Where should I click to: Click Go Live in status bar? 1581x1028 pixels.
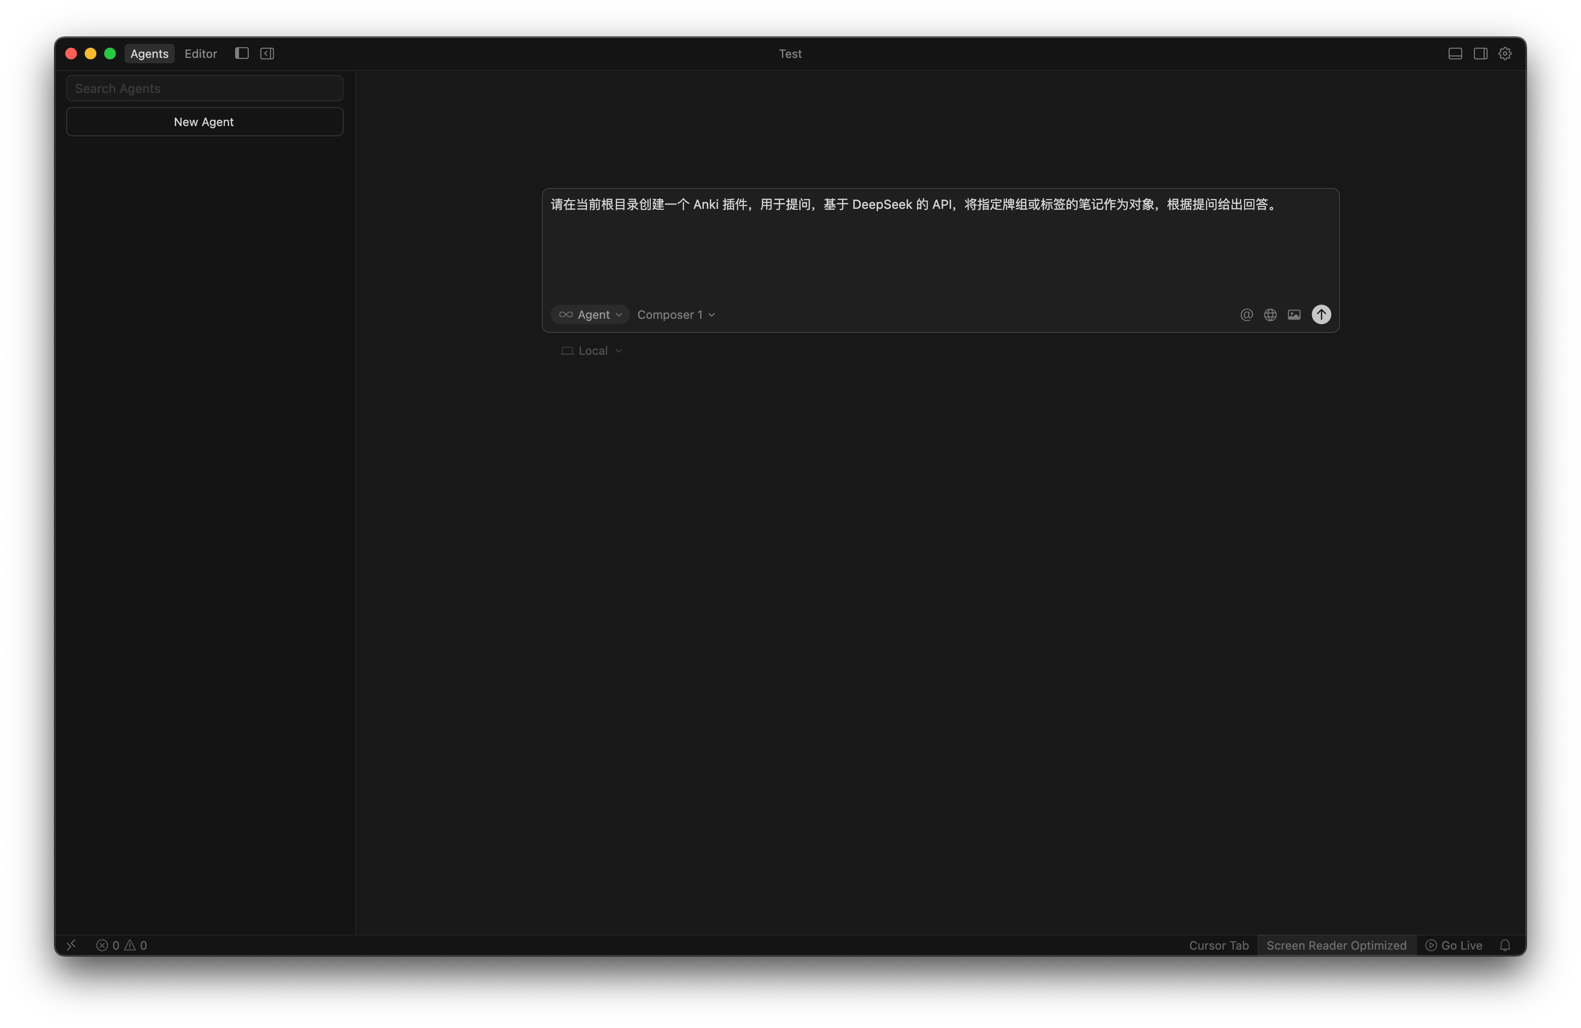pos(1454,945)
